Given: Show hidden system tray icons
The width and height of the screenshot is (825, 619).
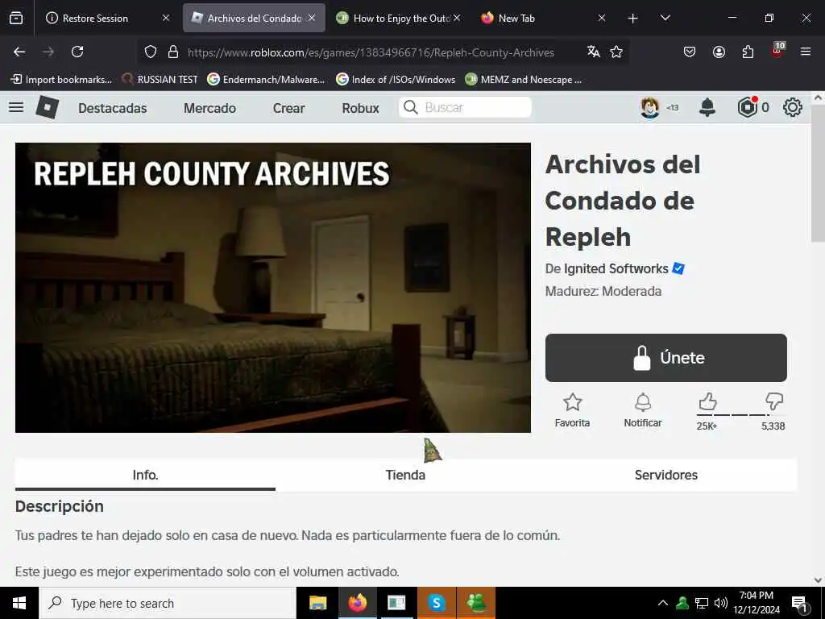Looking at the screenshot, I should 663,603.
